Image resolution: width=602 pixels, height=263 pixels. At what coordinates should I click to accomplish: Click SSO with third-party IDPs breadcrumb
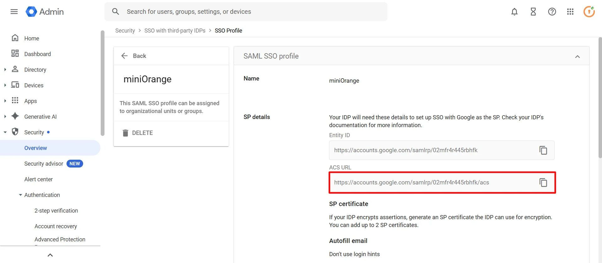(x=175, y=30)
